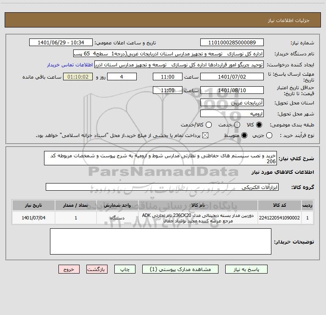Choose the جزیی purchase type radio

tap(269, 135)
